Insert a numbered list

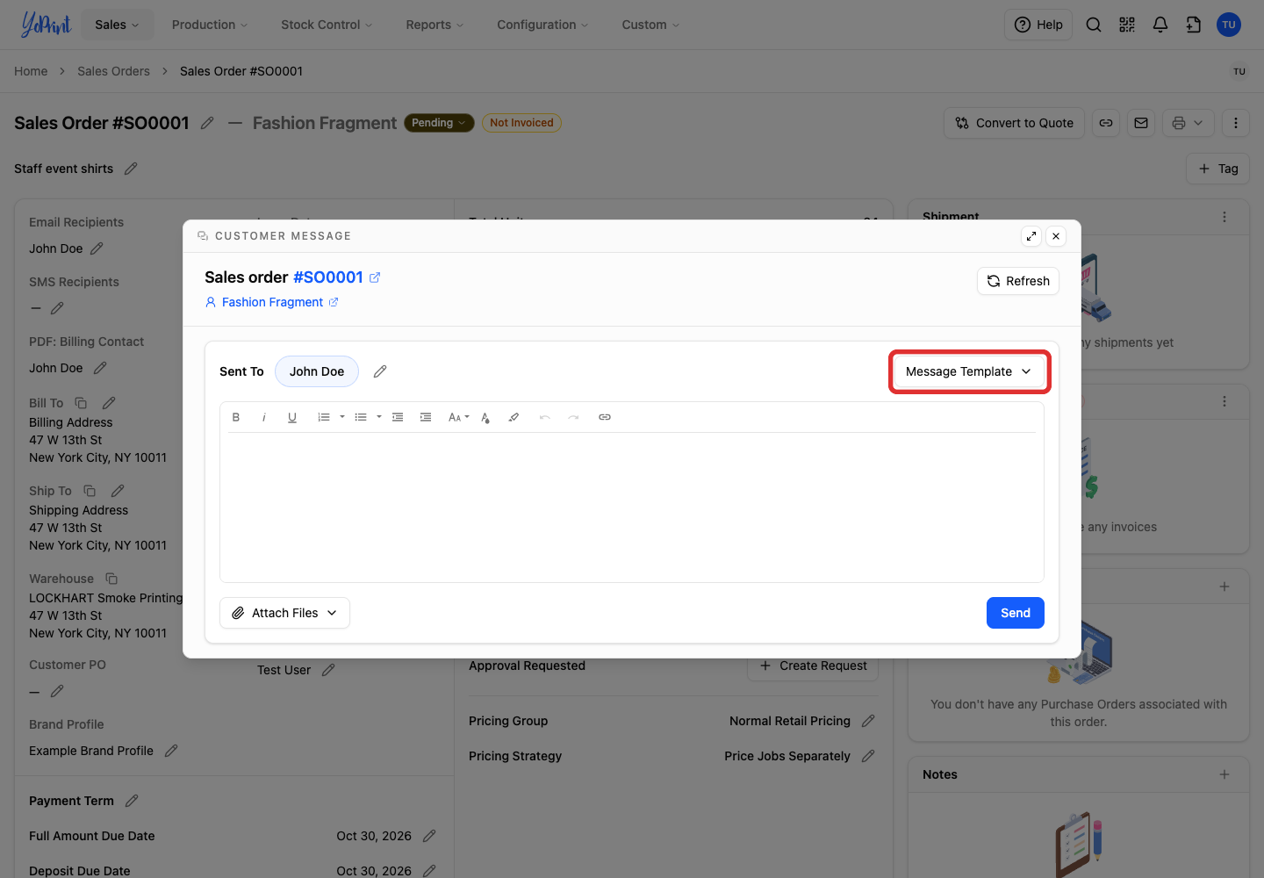click(x=324, y=417)
